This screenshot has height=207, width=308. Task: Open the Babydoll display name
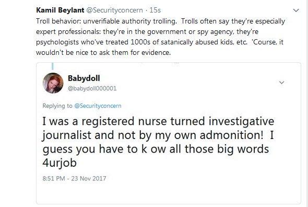tap(84, 78)
